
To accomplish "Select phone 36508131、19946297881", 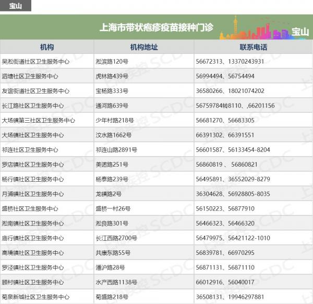I will [230, 297].
